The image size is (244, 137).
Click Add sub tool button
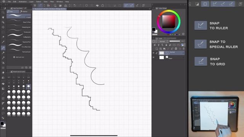click(19, 57)
